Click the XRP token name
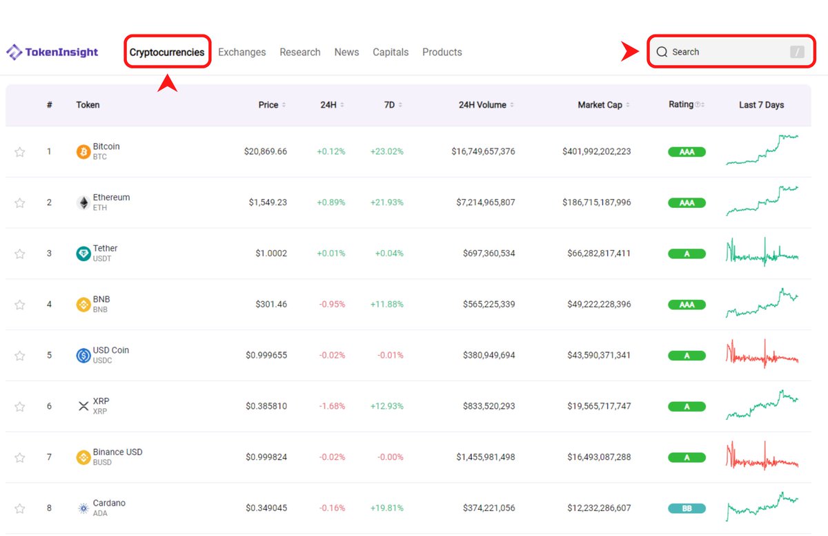The width and height of the screenshot is (828, 536). 101,401
